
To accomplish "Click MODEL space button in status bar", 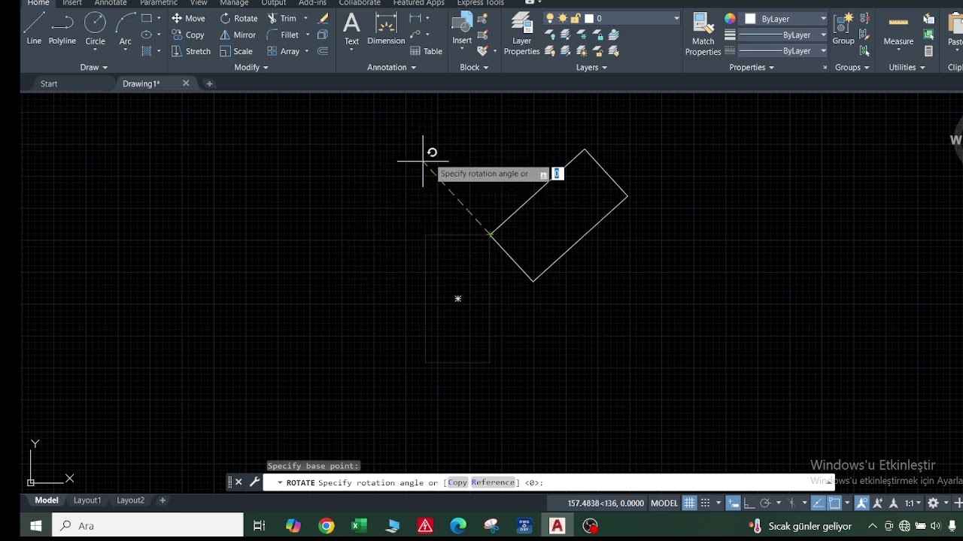I will [x=664, y=503].
